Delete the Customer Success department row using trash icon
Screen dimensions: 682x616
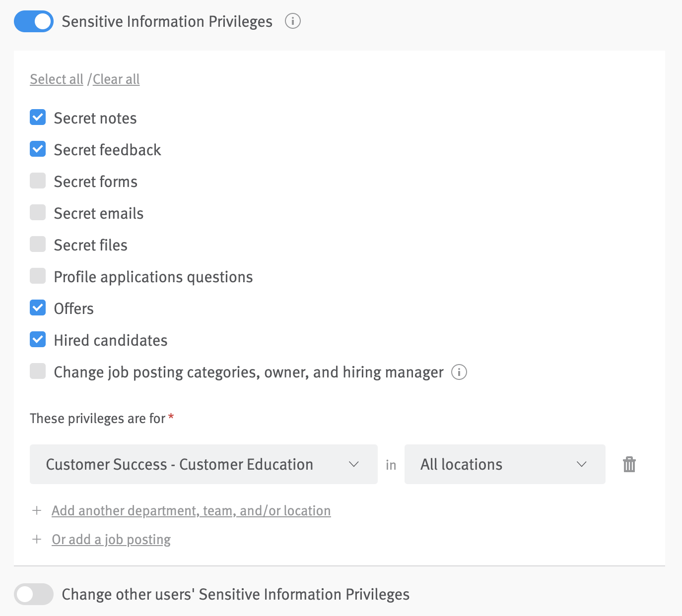pos(629,465)
